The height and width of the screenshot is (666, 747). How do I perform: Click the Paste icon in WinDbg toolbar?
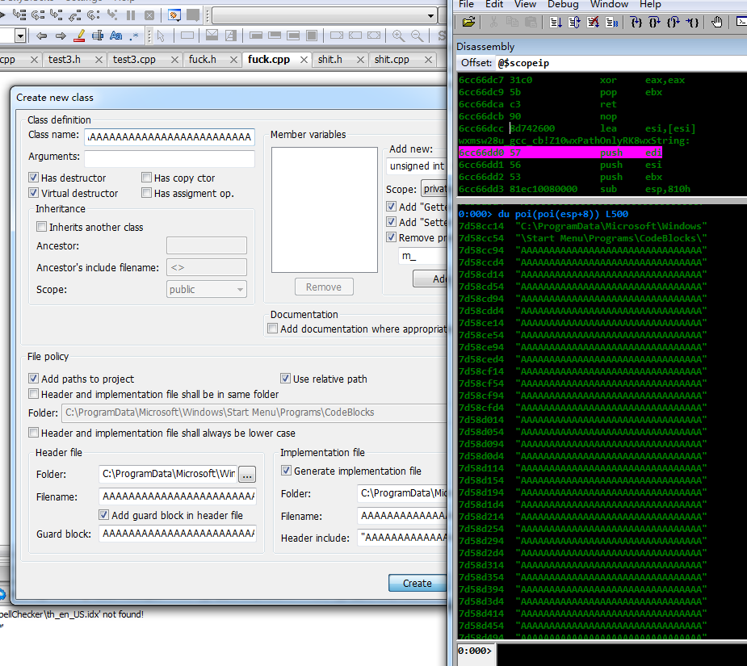coord(531,22)
